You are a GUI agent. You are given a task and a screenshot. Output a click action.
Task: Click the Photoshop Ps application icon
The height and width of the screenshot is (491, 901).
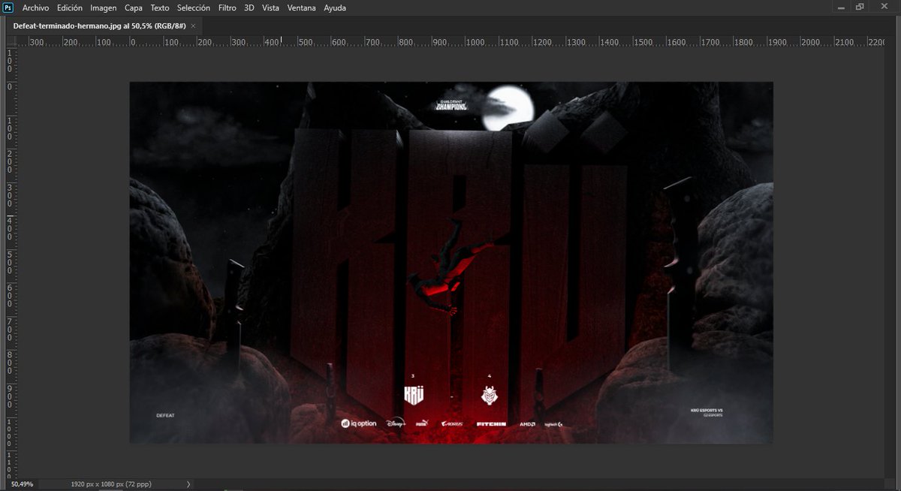(x=8, y=8)
